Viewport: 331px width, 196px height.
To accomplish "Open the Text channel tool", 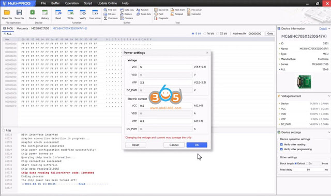I will coord(178,10).
